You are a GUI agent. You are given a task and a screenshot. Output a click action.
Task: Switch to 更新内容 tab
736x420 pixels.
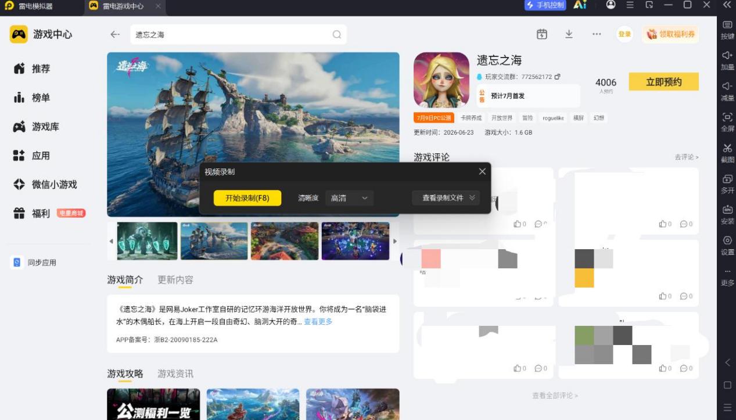(175, 279)
